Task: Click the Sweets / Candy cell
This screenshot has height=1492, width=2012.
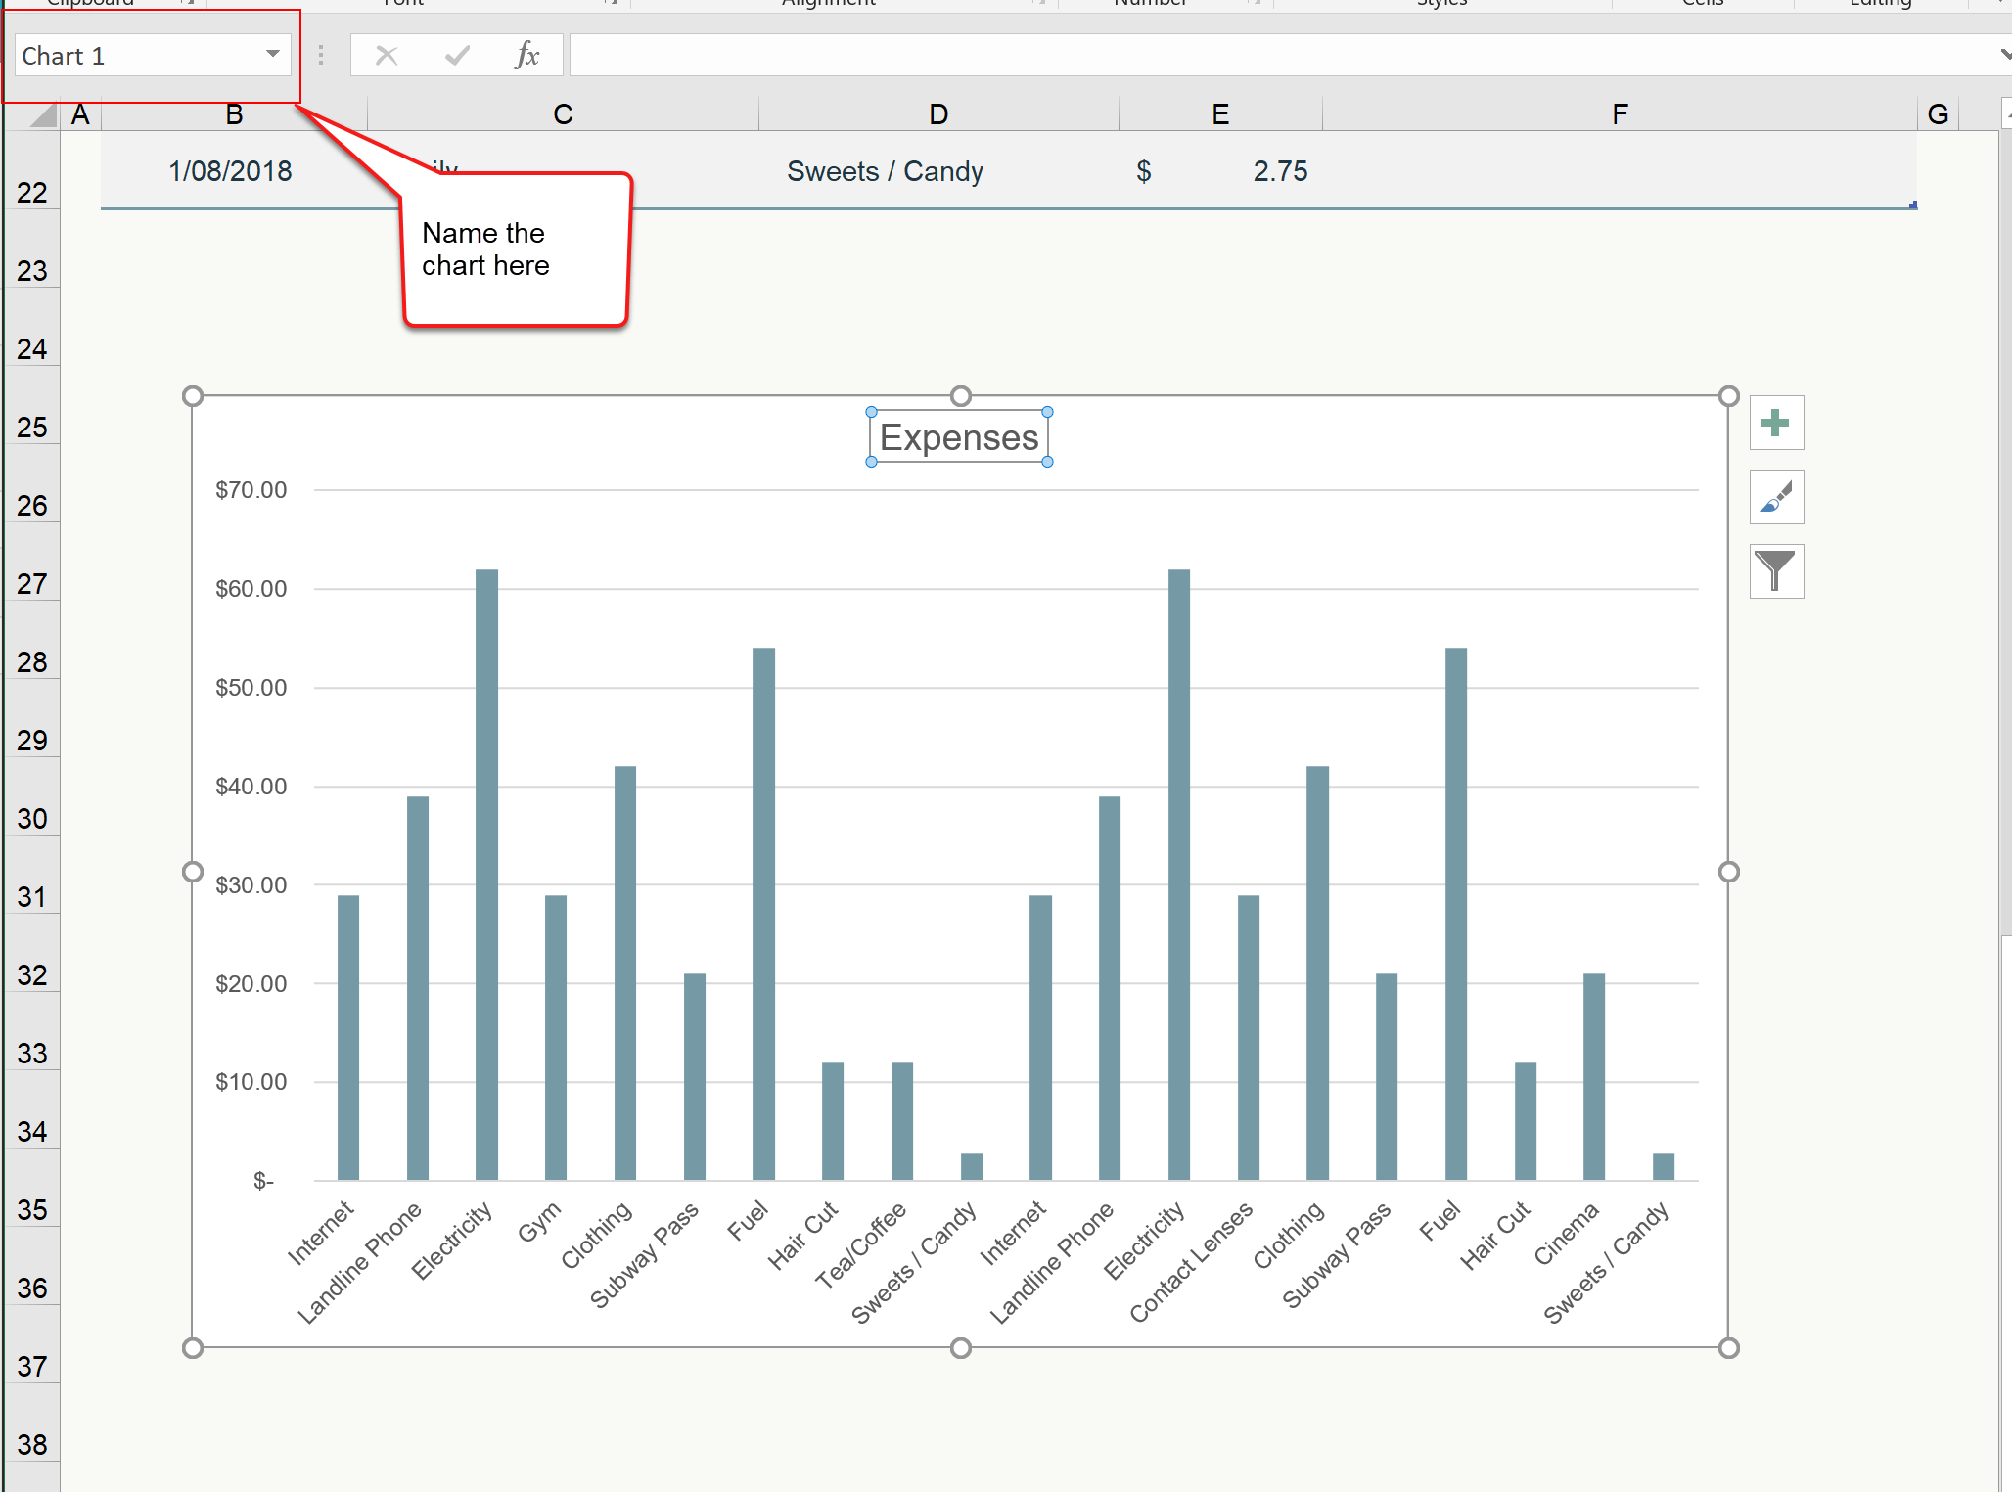Action: (x=885, y=171)
